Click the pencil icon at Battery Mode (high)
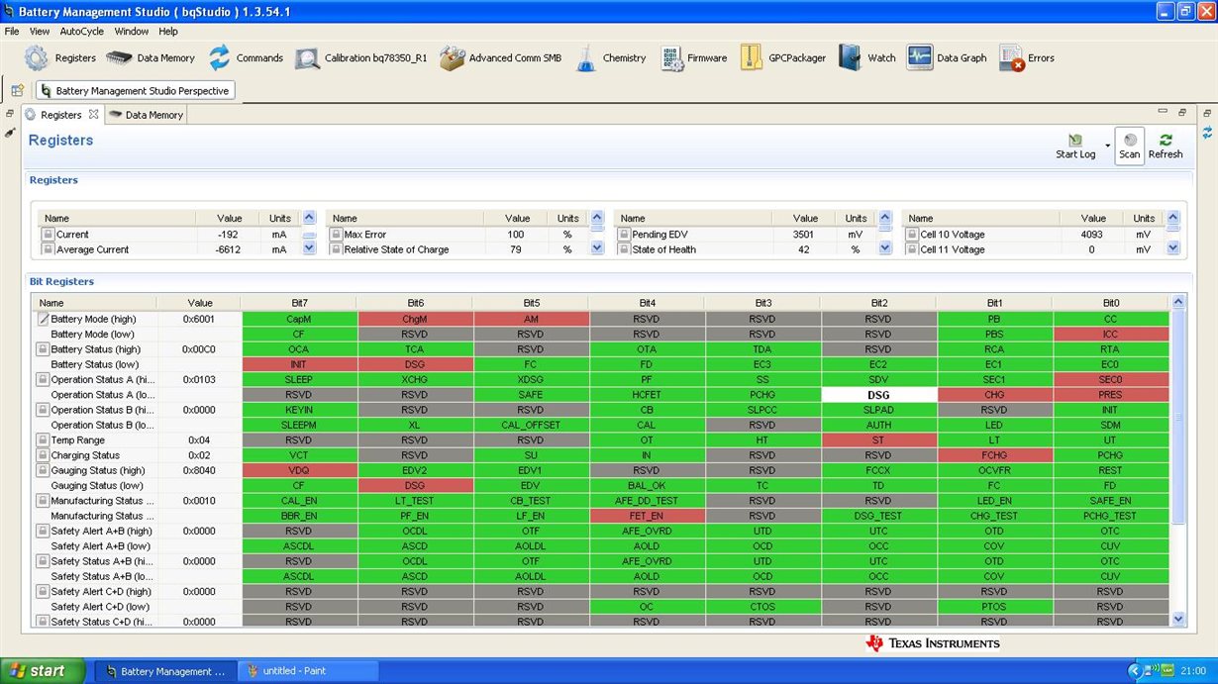1218x684 pixels. coord(43,319)
